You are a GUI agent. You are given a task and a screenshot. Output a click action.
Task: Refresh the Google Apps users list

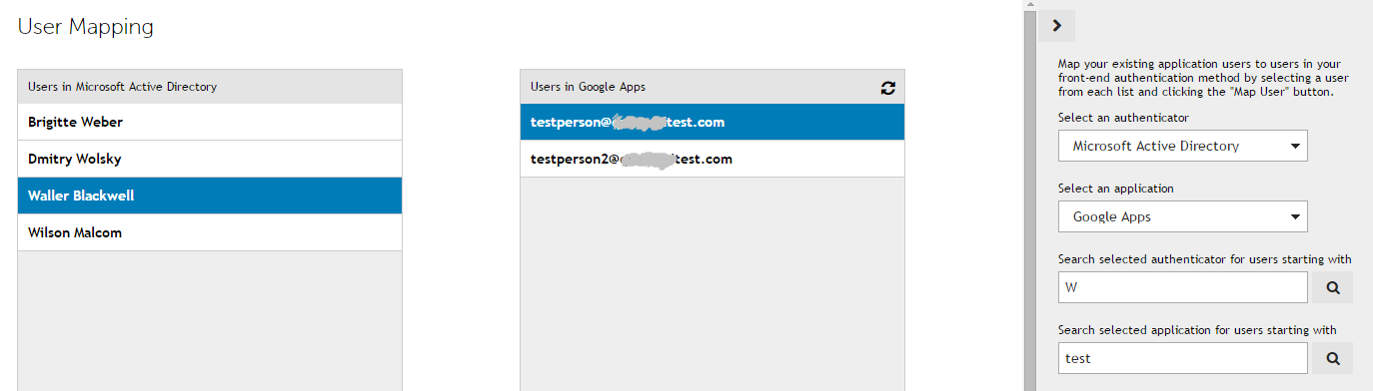coord(887,88)
